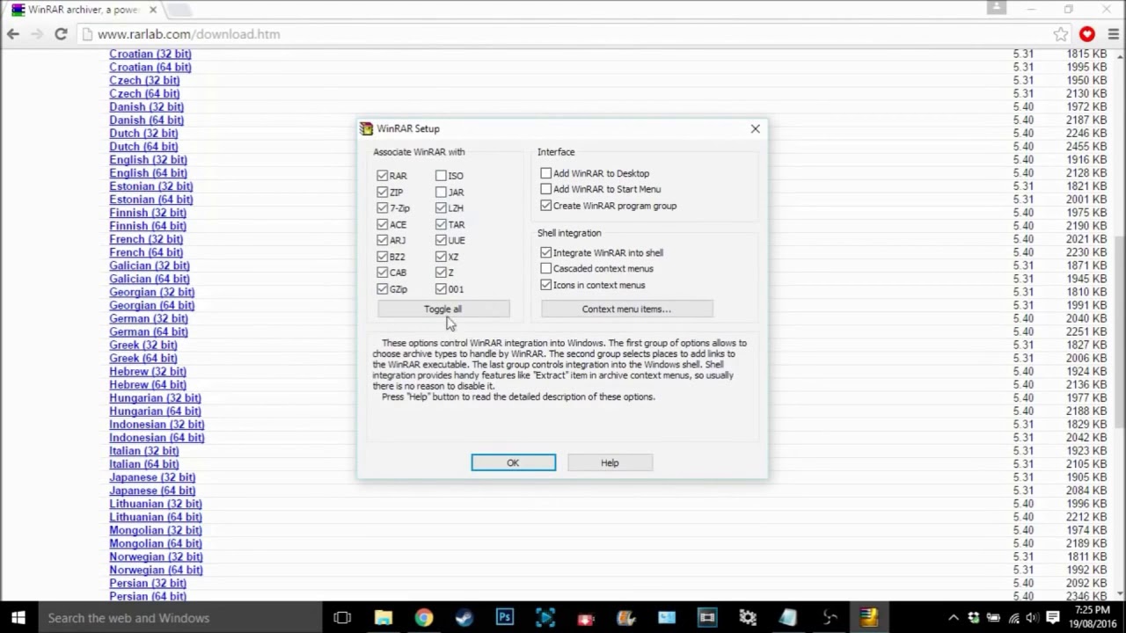Click the Search the web and Windows box

tap(179, 618)
